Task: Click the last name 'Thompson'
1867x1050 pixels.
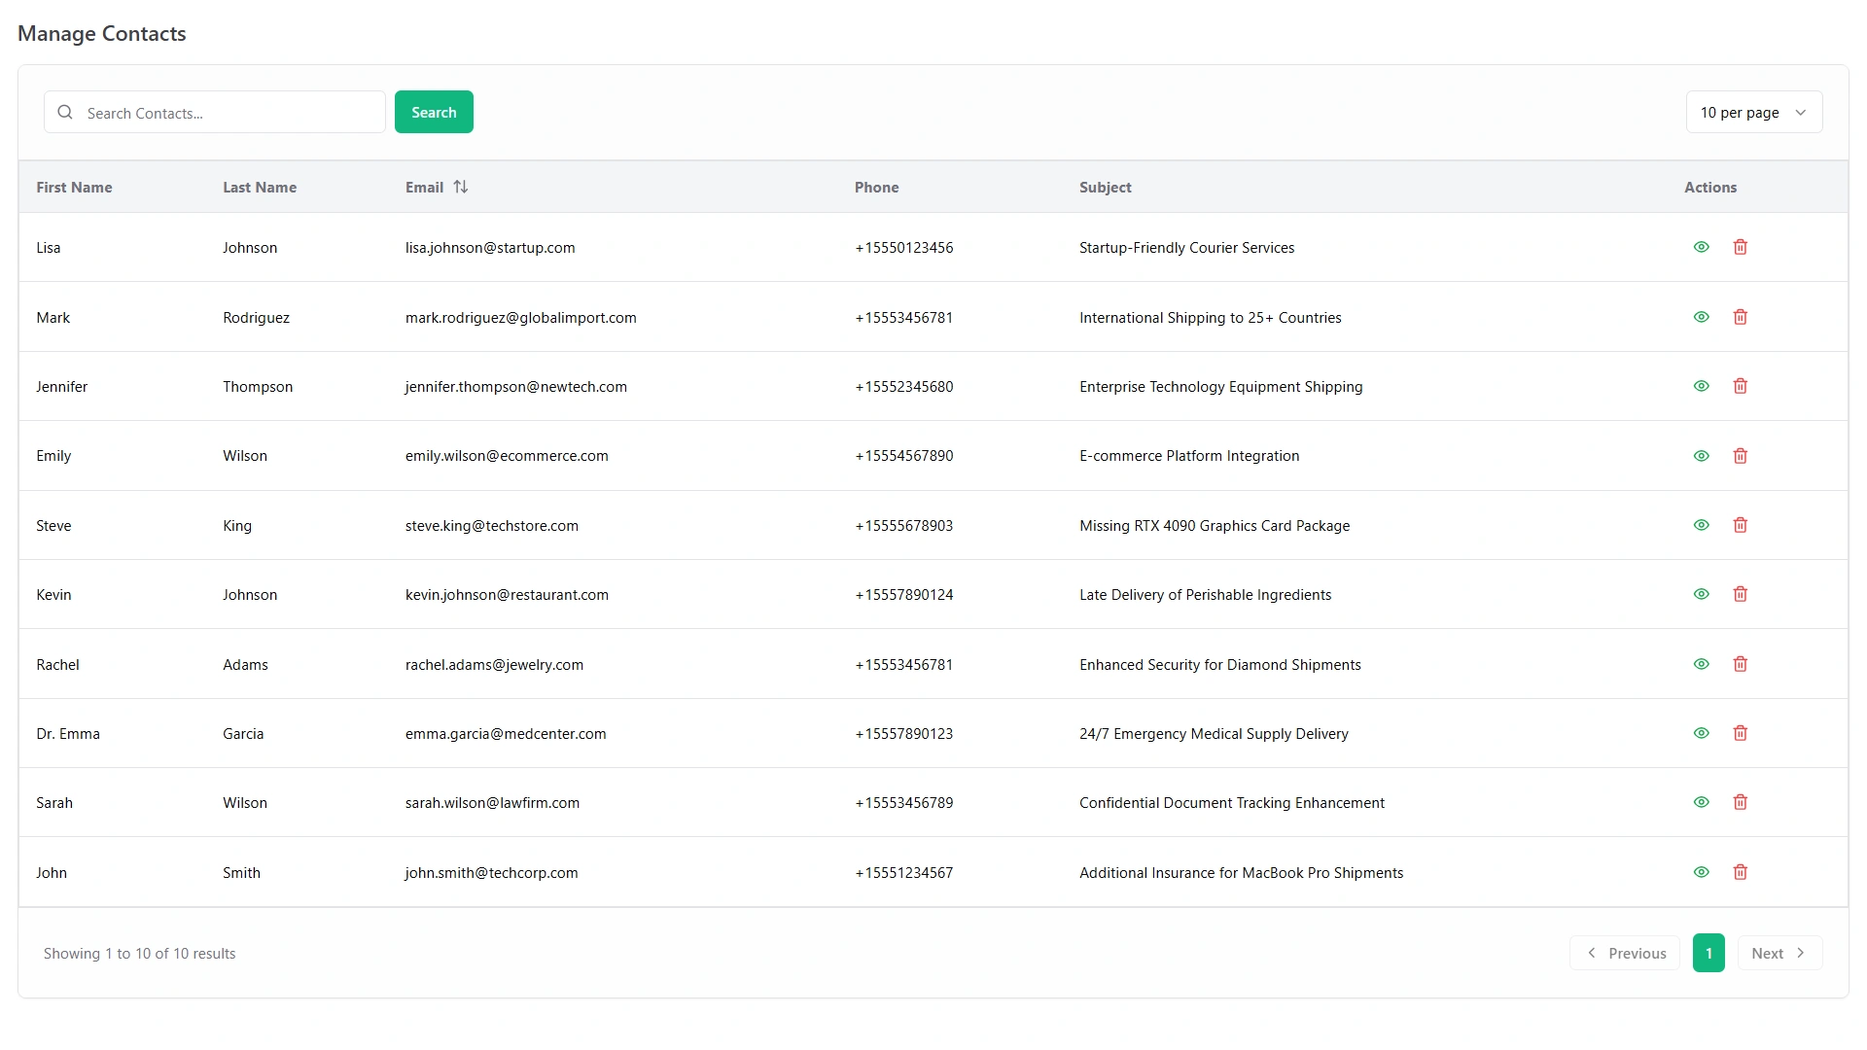Action: [x=258, y=387]
